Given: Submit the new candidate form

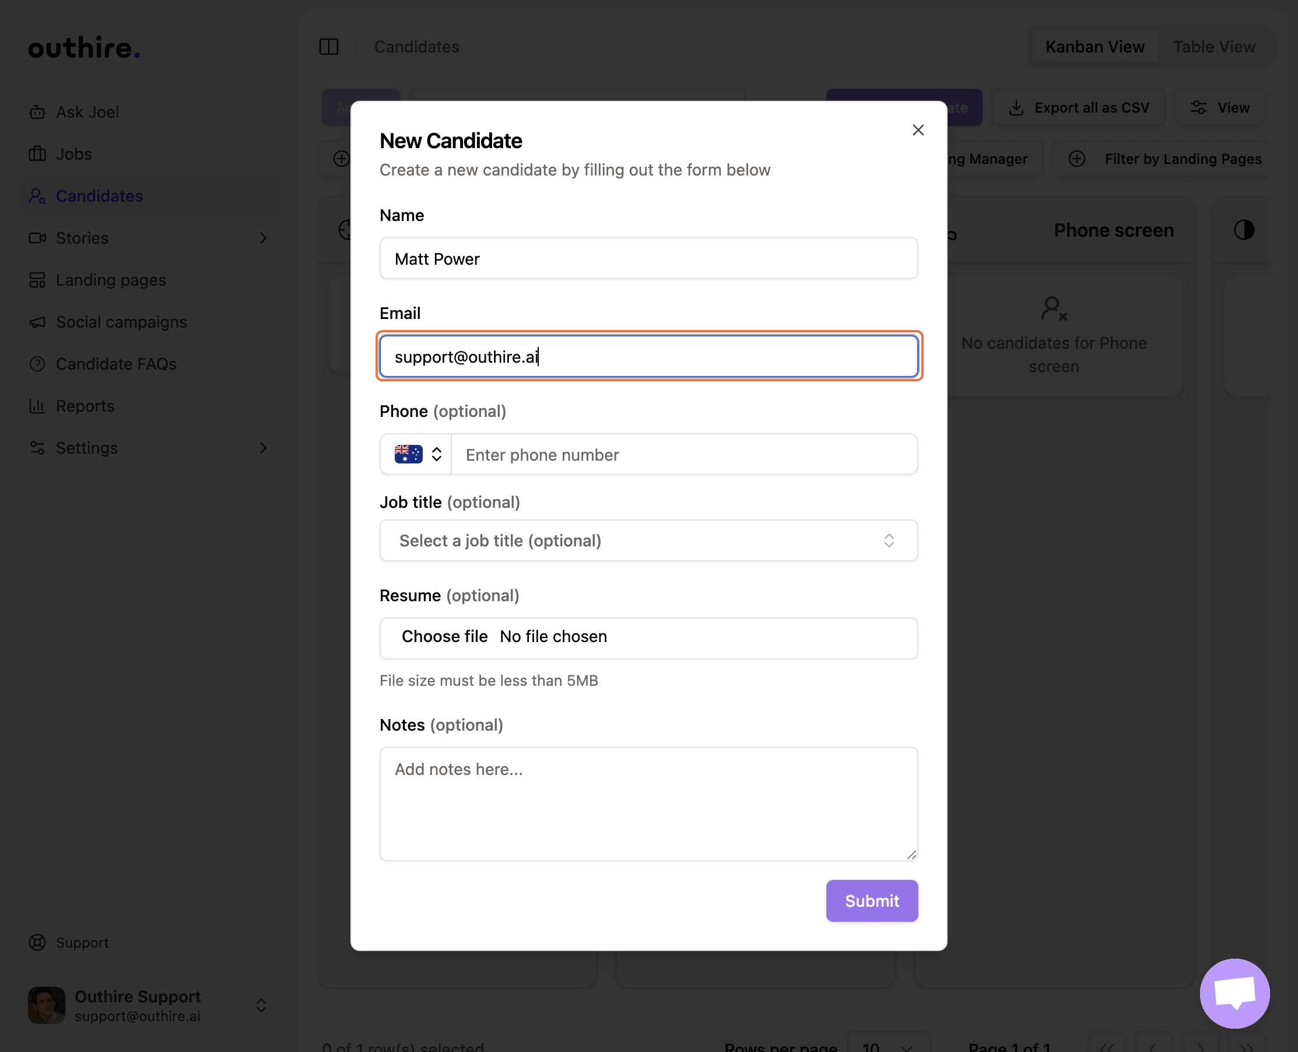Looking at the screenshot, I should (871, 900).
